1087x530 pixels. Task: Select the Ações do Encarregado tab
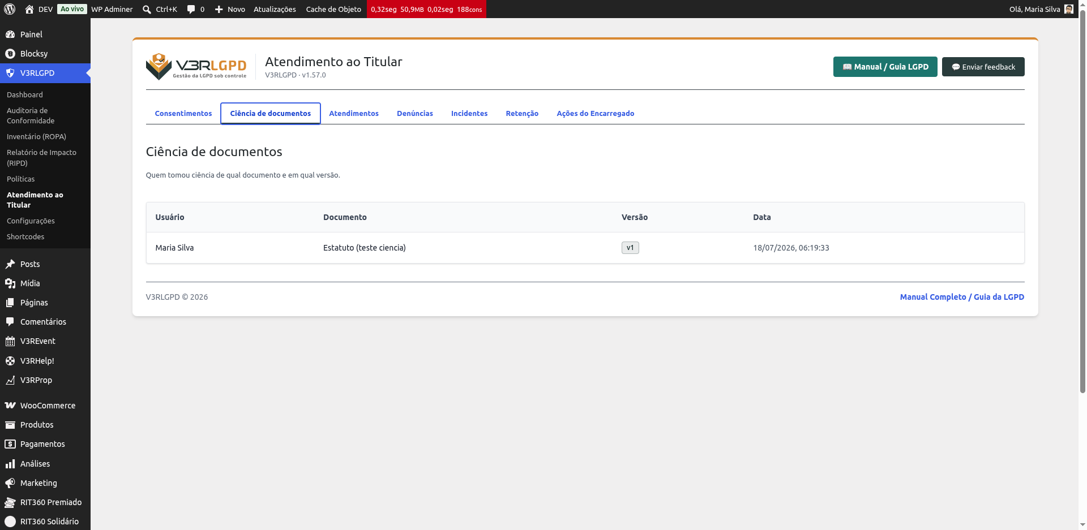pos(595,113)
